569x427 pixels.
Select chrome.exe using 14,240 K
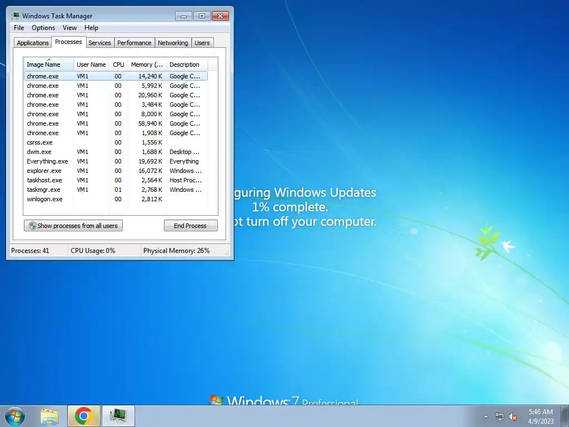(x=116, y=76)
